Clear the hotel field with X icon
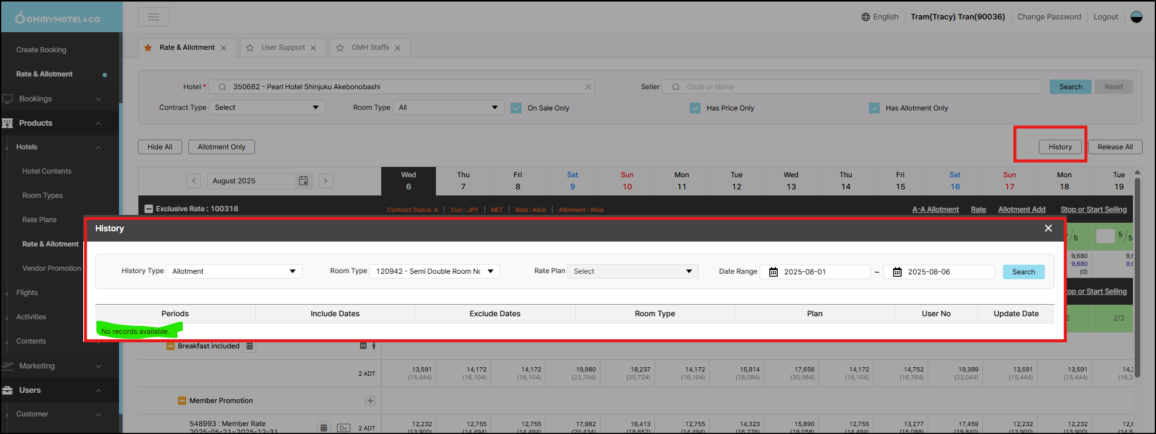Screen dimensions: 1156x434 click(x=588, y=87)
